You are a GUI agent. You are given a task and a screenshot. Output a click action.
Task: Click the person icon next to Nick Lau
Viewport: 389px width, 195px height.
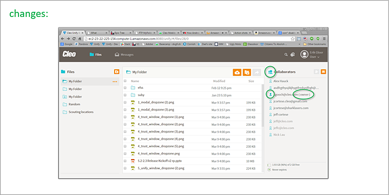pyautogui.click(x=270, y=135)
